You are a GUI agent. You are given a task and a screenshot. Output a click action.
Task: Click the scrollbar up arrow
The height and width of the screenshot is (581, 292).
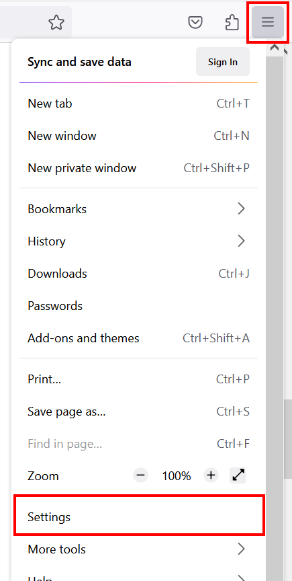[x=275, y=48]
